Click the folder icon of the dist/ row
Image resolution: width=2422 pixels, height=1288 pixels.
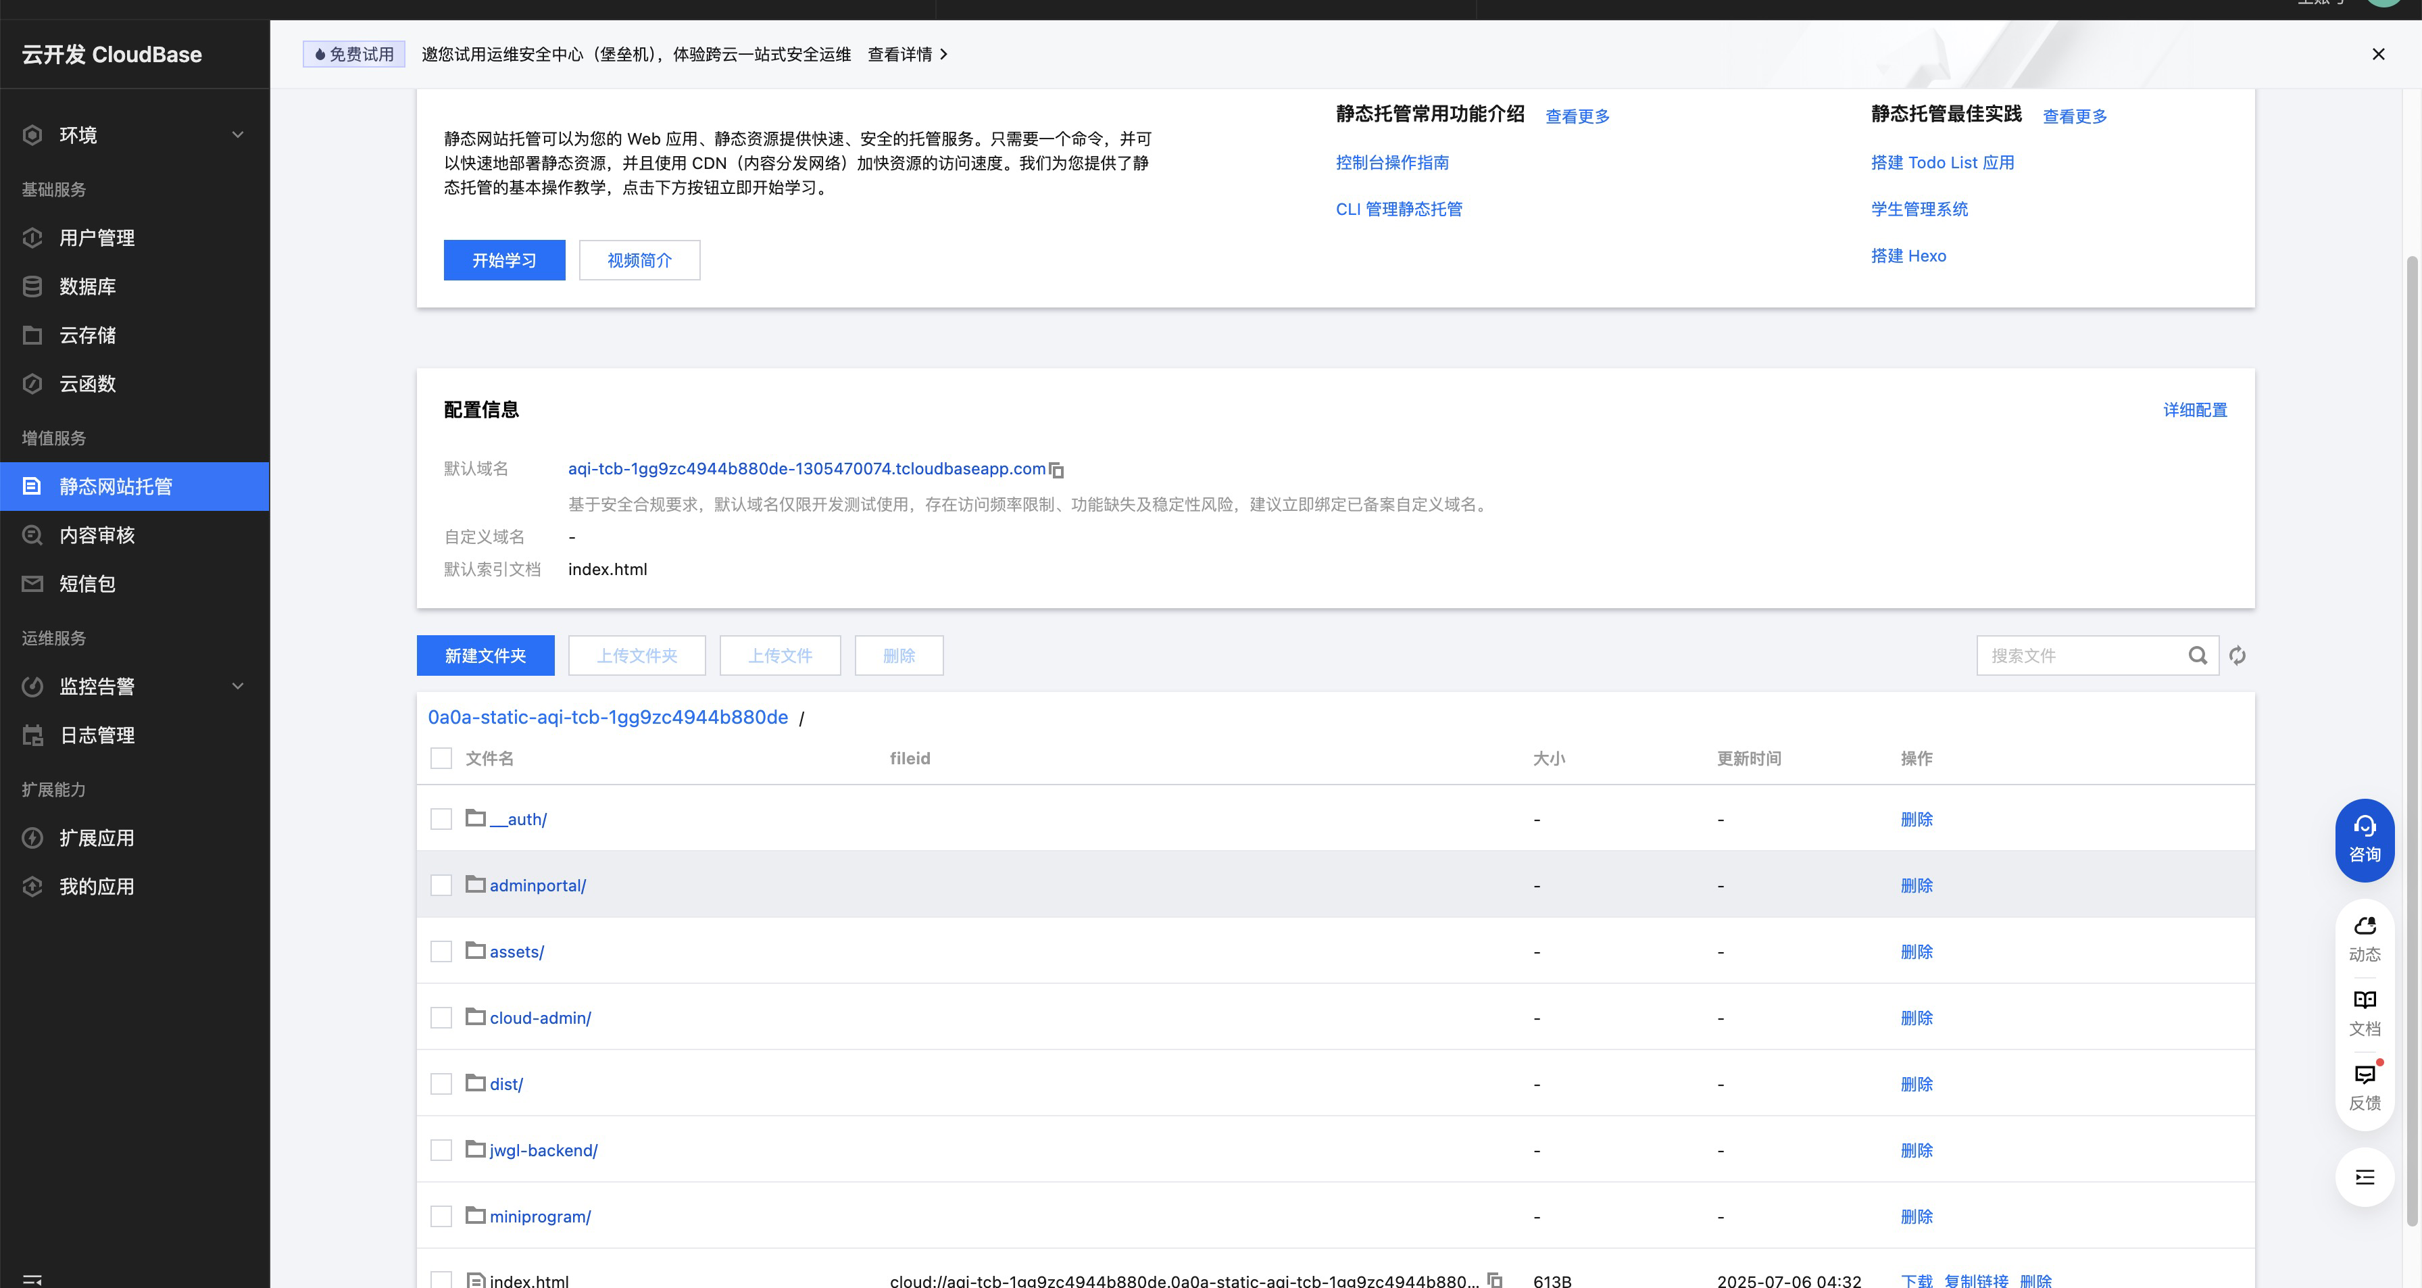click(x=476, y=1082)
